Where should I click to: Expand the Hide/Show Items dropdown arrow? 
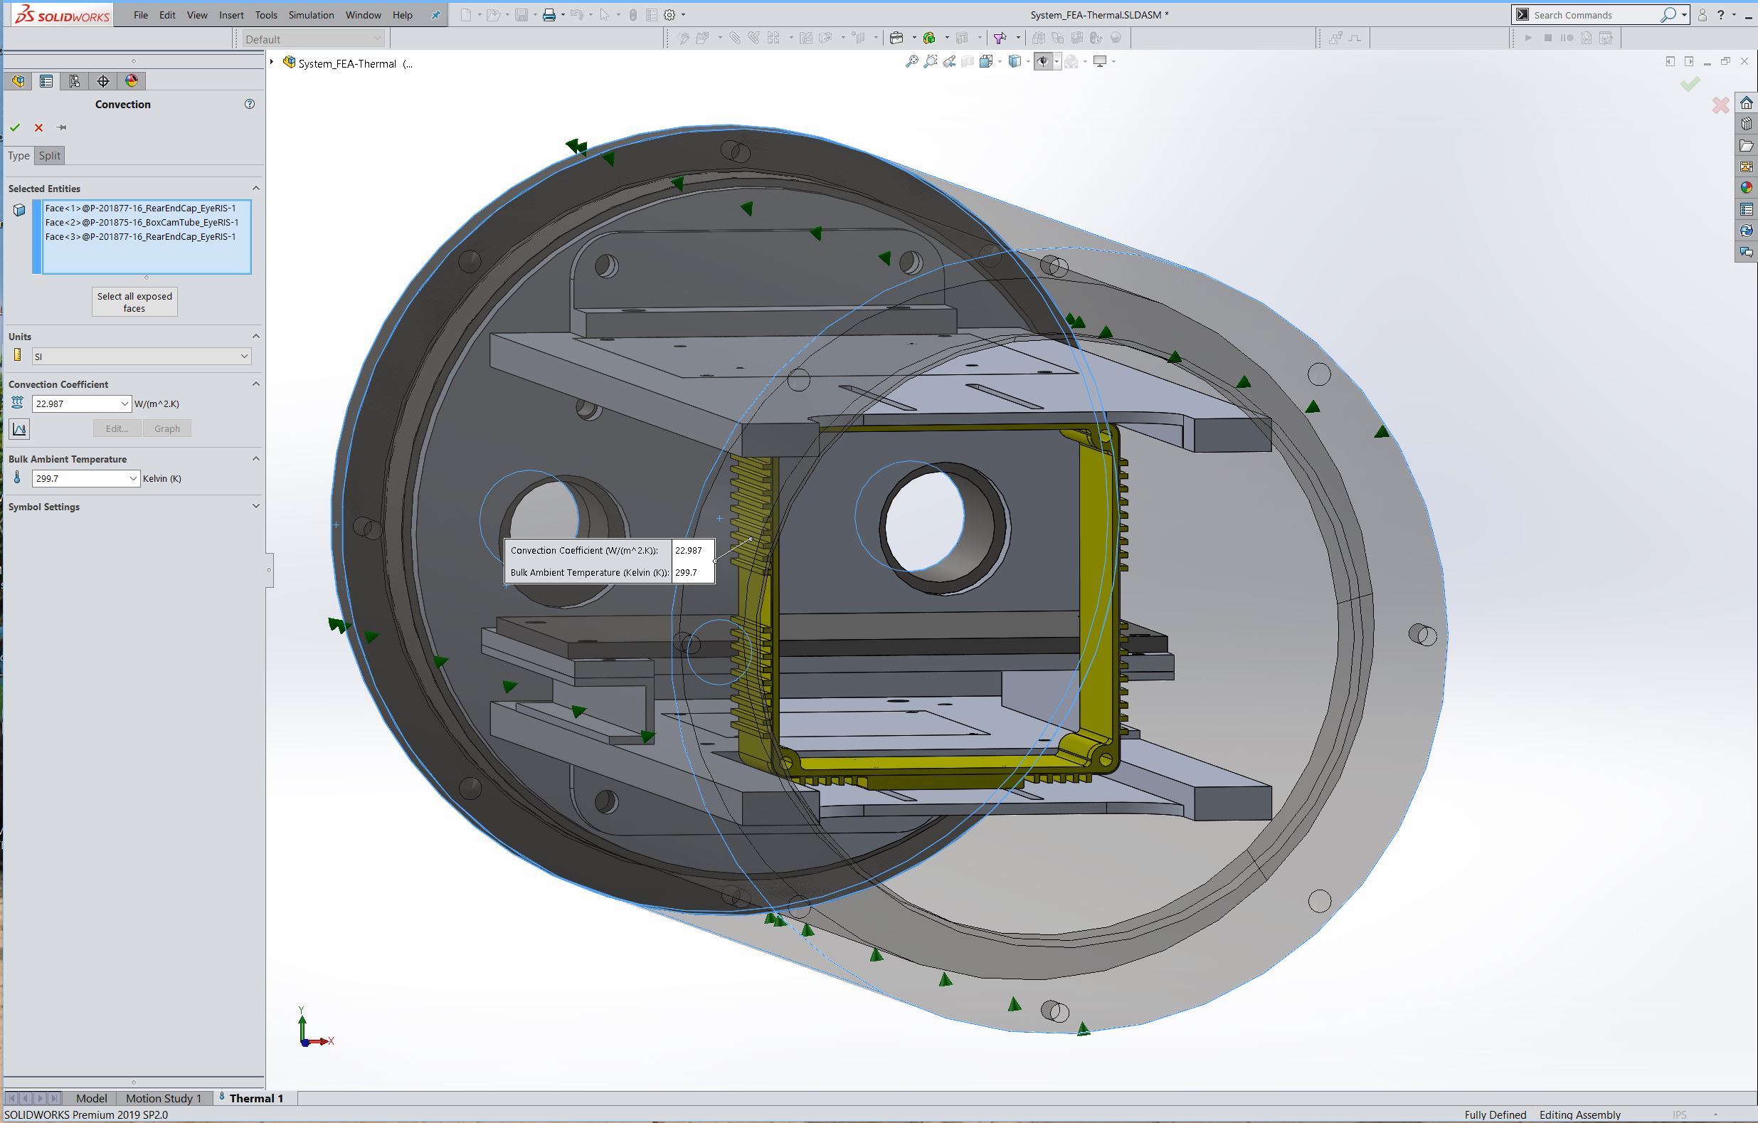point(1057,62)
